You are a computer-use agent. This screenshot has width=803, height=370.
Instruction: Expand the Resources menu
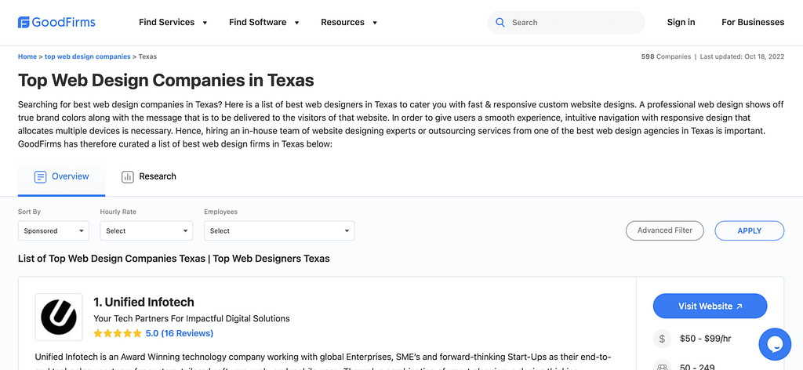[349, 22]
